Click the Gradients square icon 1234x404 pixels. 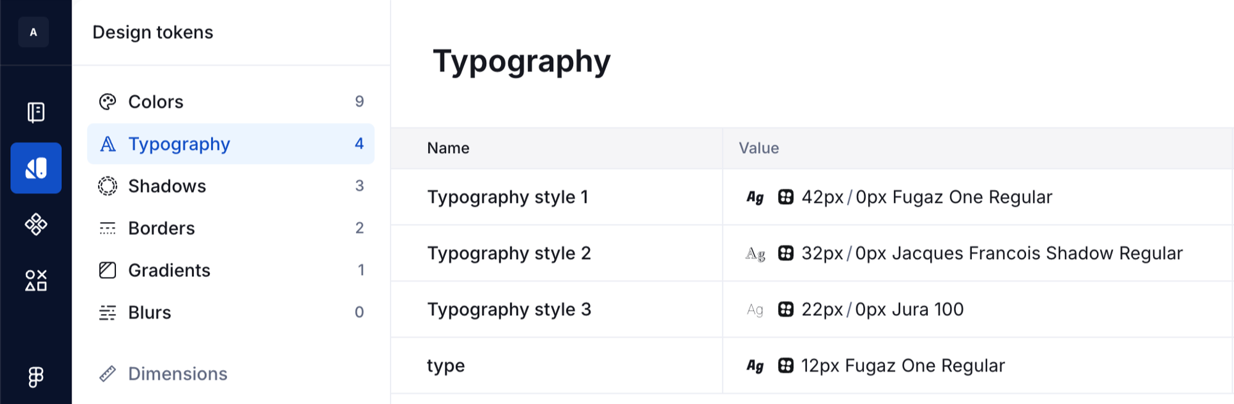coord(107,270)
